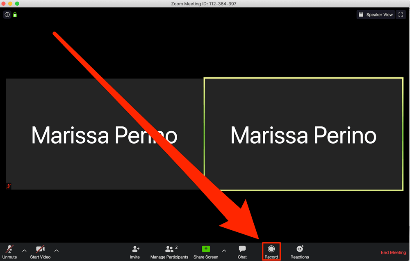Select the left Marissa Perino video tile
This screenshot has width=410, height=261.
click(x=104, y=134)
